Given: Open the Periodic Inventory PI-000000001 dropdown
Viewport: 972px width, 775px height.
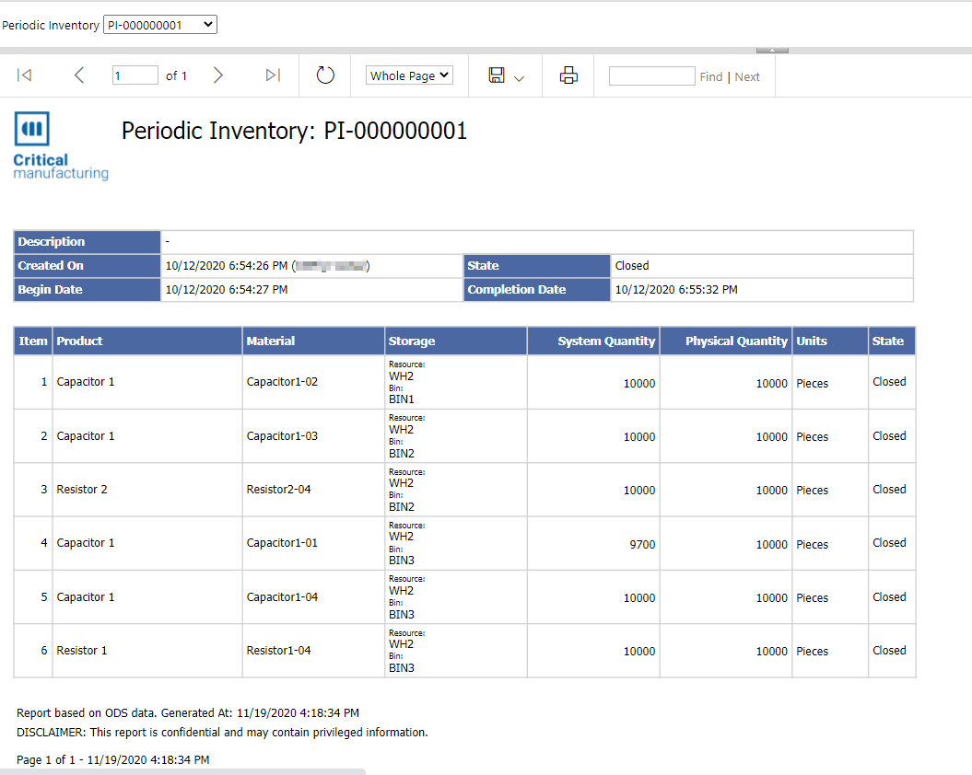Looking at the screenshot, I should [x=160, y=25].
